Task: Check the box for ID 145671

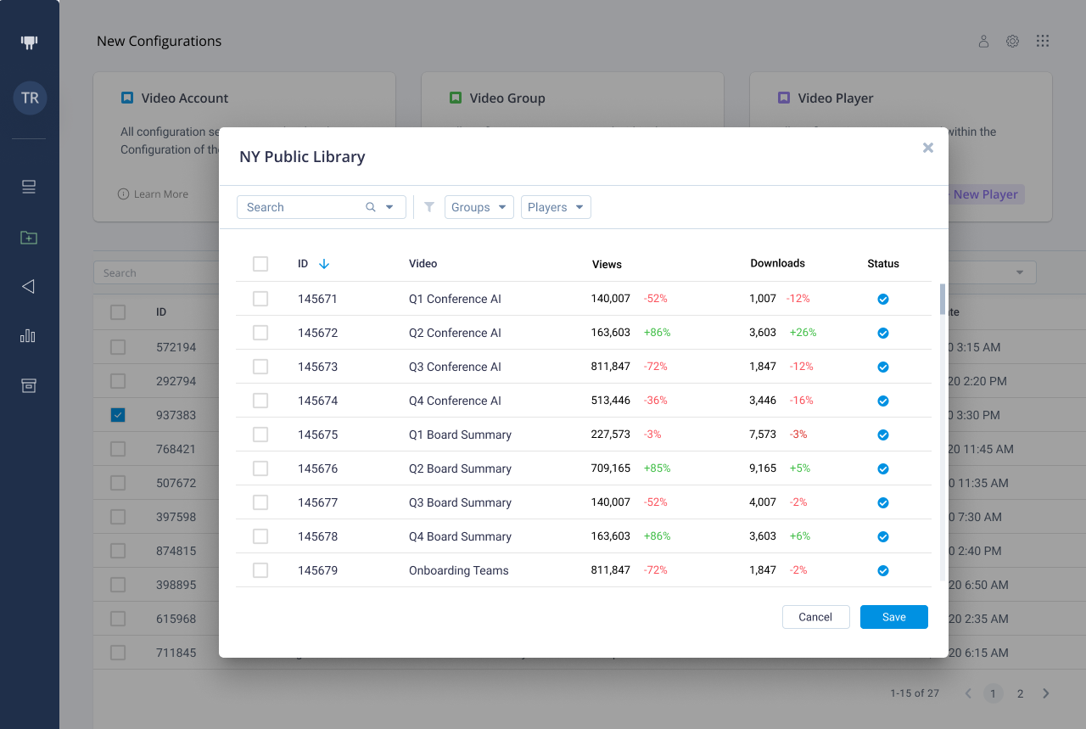Action: [x=260, y=299]
